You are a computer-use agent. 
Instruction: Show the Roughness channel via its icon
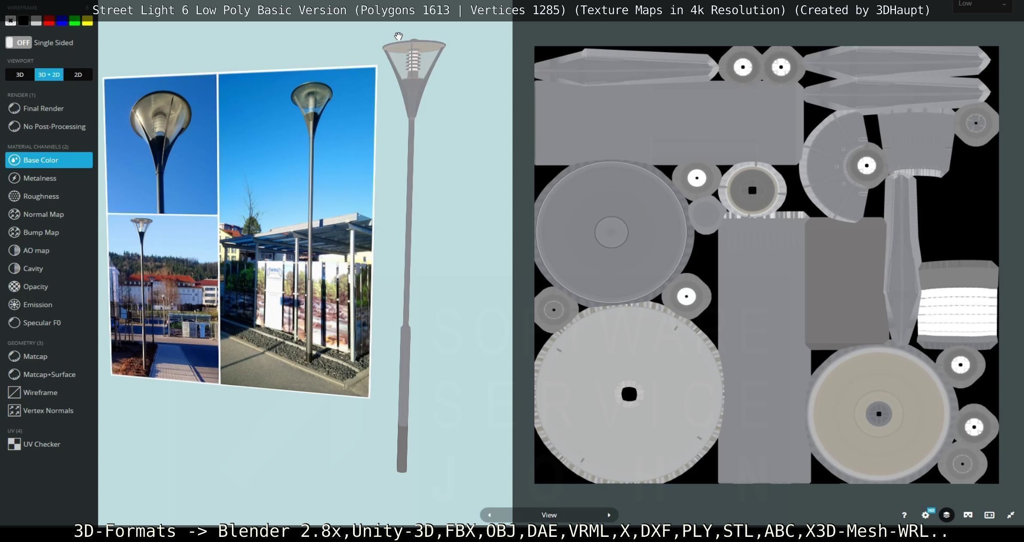tap(14, 196)
